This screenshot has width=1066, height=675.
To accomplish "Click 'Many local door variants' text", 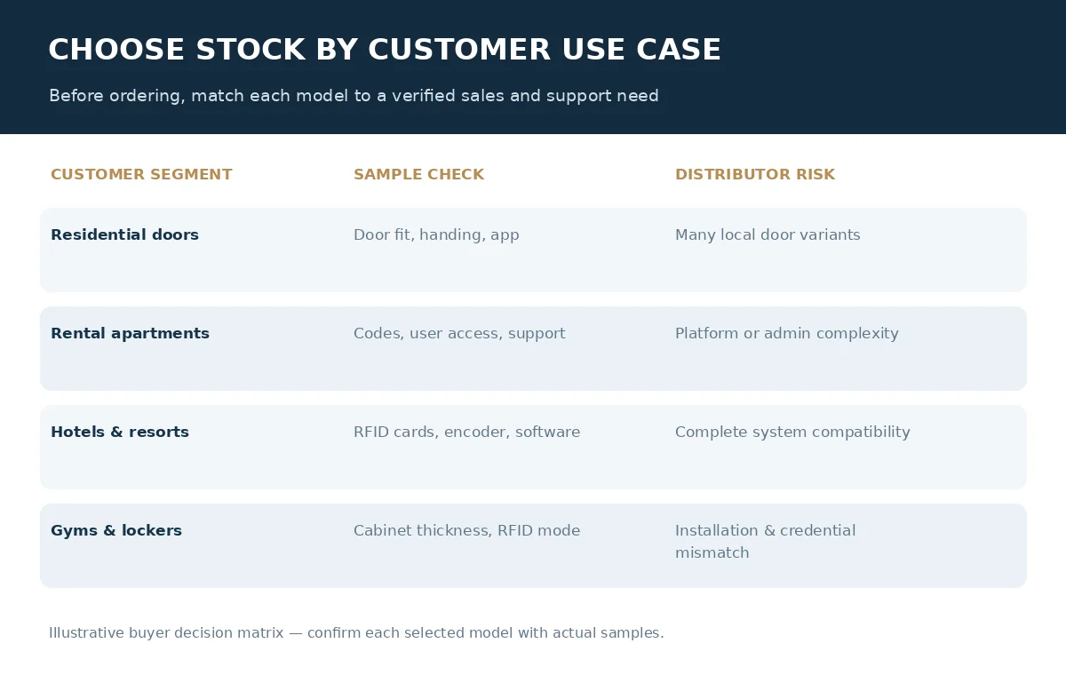I will pyautogui.click(x=768, y=235).
